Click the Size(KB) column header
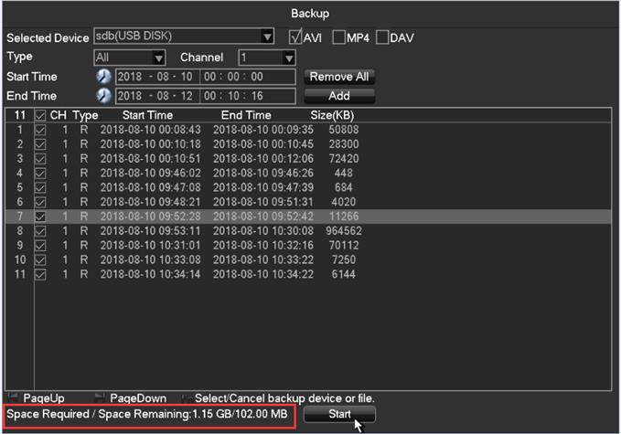This screenshot has width=621, height=434. [332, 116]
